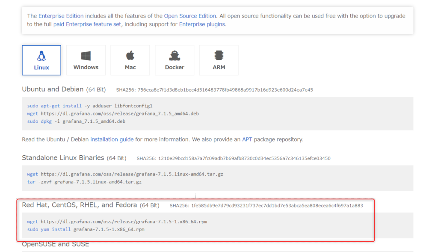Follow the Open Source Edition link
438x252 pixels.
coord(190,16)
